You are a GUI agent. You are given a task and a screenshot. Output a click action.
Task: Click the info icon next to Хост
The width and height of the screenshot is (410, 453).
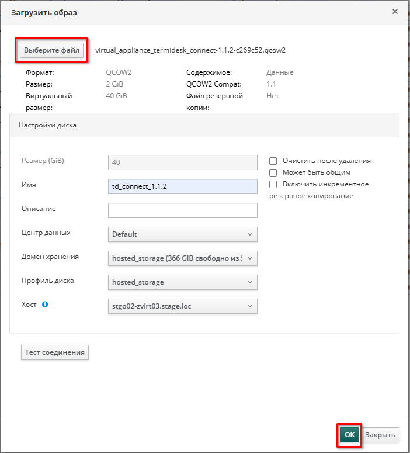[45, 305]
